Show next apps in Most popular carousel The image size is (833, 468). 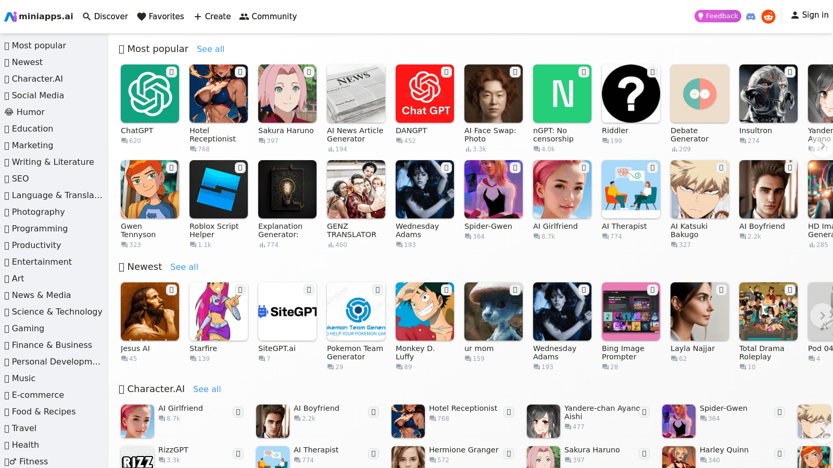[822, 146]
